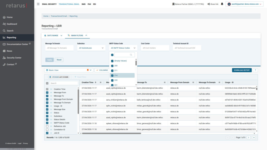Image resolution: width=267 pixels, height=150 pixels.
Task: Open Security Center from the sidebar
Action: 14,58
